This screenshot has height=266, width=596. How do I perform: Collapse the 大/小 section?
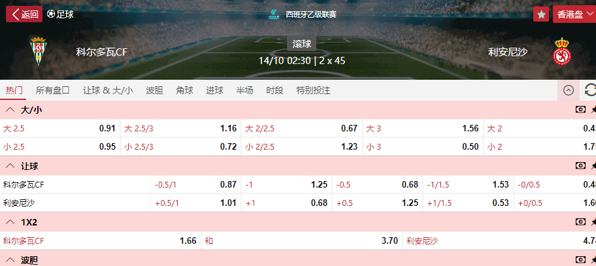[x=10, y=110]
